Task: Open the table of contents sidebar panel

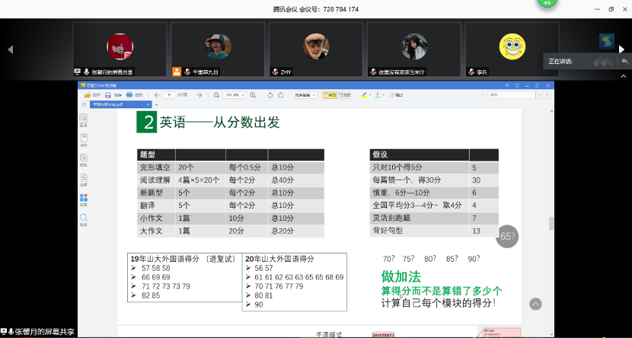Action: pos(84,120)
